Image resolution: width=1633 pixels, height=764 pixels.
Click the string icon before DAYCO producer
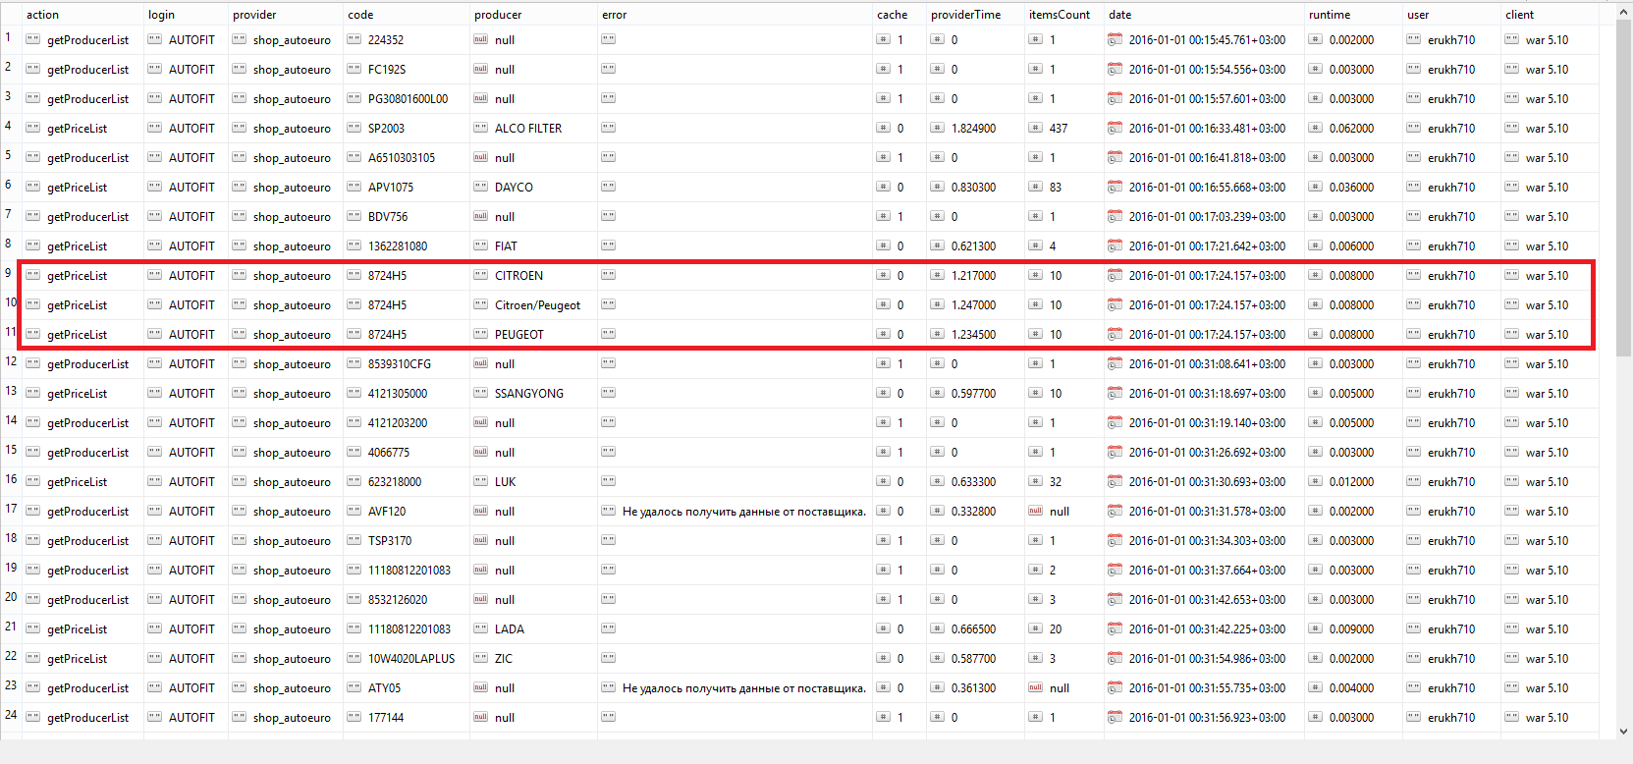480,188
